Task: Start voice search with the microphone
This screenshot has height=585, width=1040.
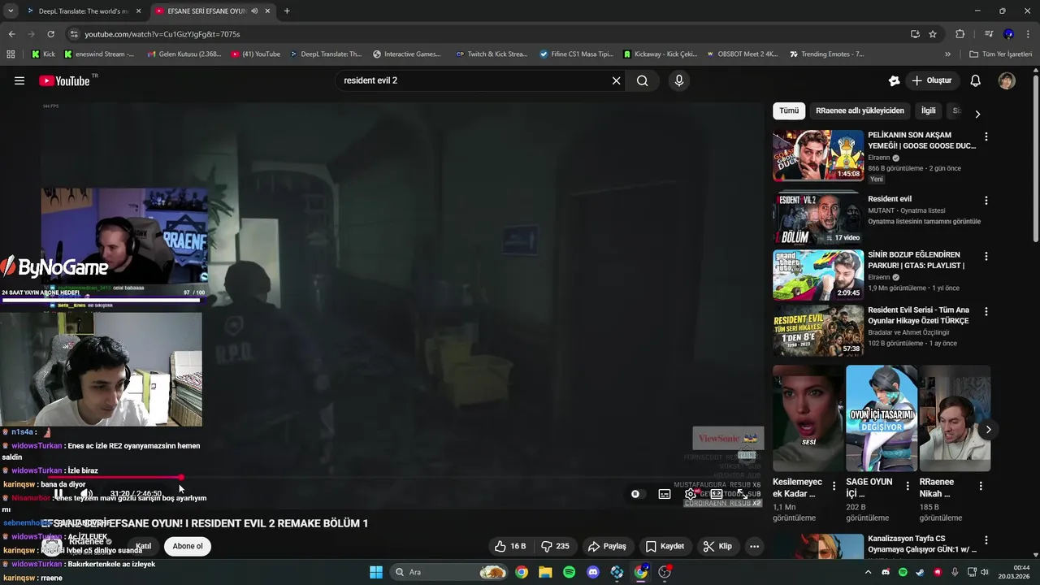Action: tap(679, 80)
